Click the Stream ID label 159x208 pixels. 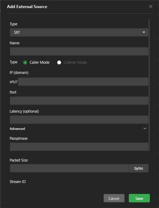(x=18, y=182)
